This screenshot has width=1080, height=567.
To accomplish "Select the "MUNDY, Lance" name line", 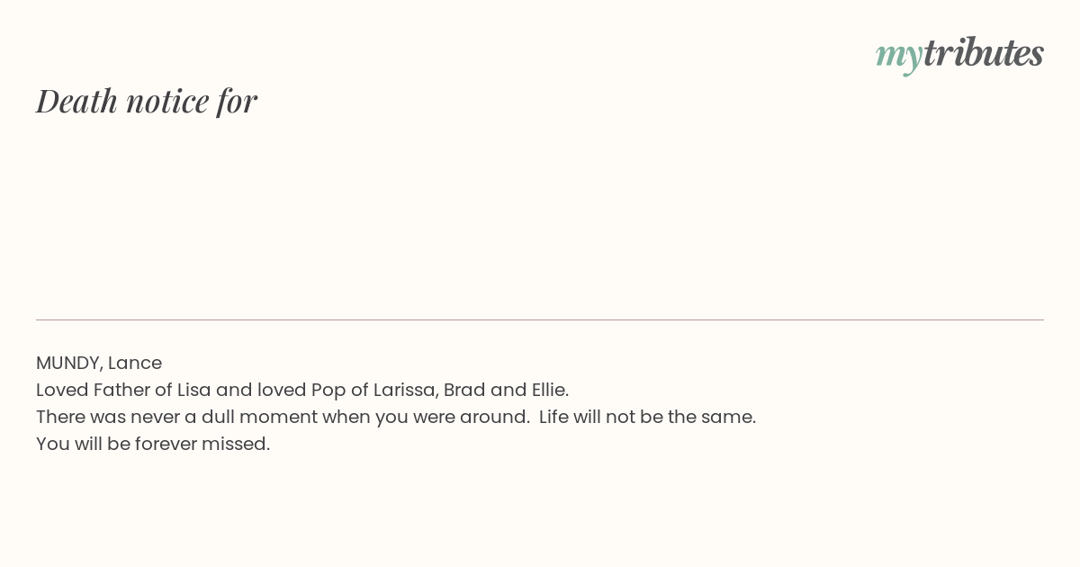I will [99, 364].
